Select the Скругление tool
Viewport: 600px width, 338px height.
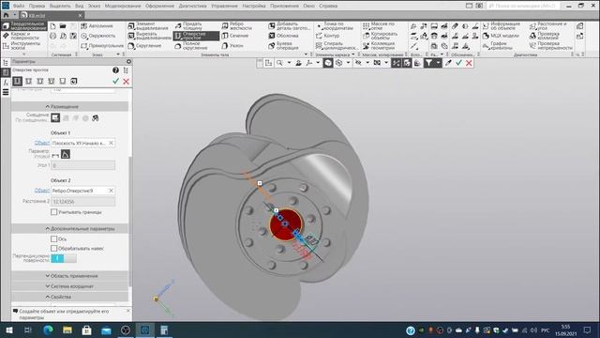click(144, 46)
